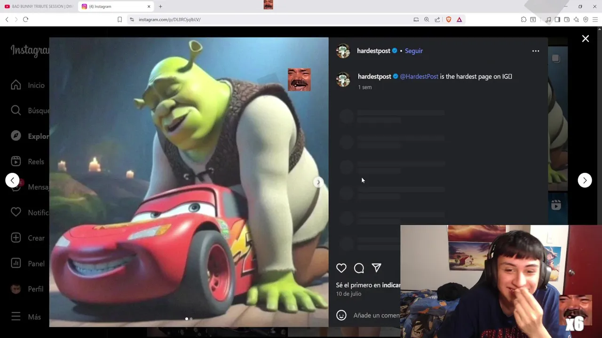This screenshot has height=338, width=602.
Task: Share the post via paper plane icon
Action: point(376,268)
